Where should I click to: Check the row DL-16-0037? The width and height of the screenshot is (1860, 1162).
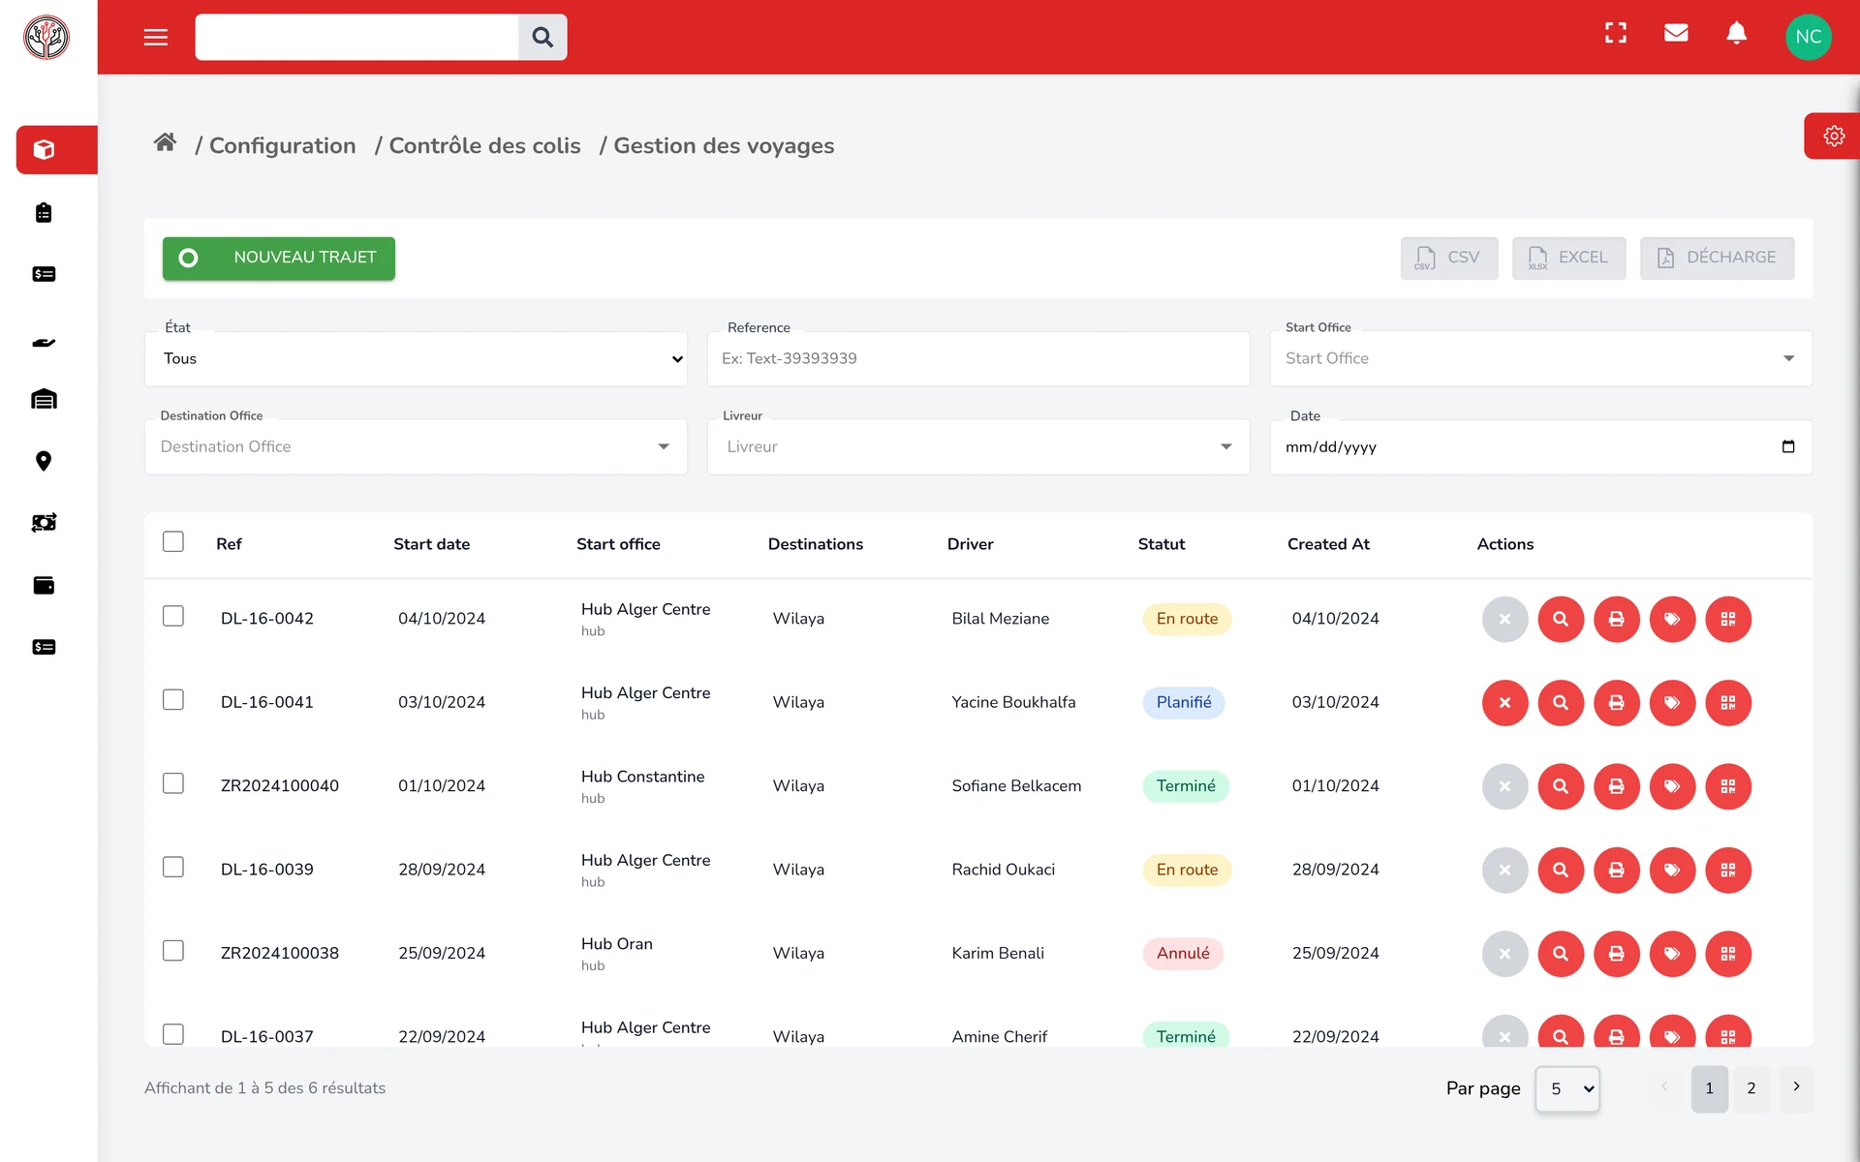pyautogui.click(x=173, y=1034)
